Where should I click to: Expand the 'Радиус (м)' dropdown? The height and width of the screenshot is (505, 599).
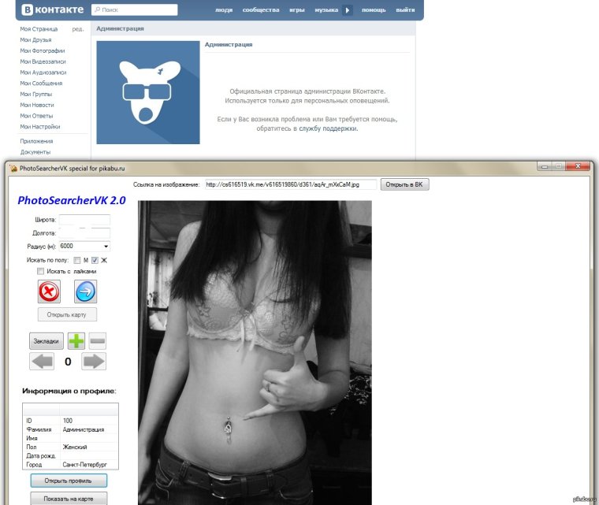pyautogui.click(x=106, y=247)
